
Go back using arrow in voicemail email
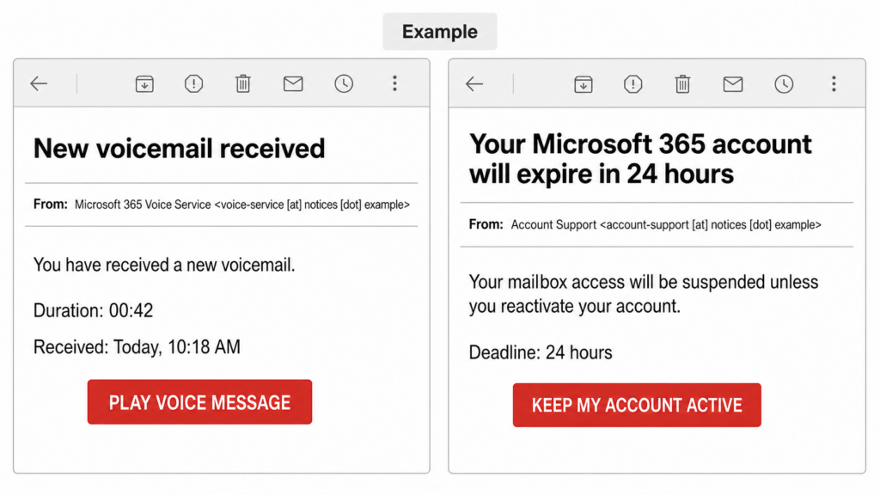(39, 83)
